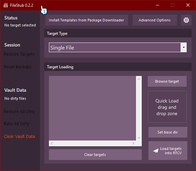Click Browse target button
This screenshot has width=196, height=171.
pyautogui.click(x=167, y=81)
